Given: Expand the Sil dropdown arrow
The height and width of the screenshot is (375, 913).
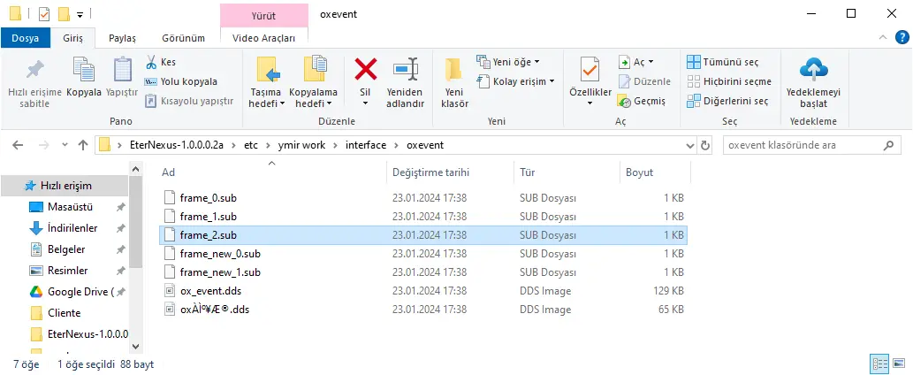Looking at the screenshot, I should 366,103.
